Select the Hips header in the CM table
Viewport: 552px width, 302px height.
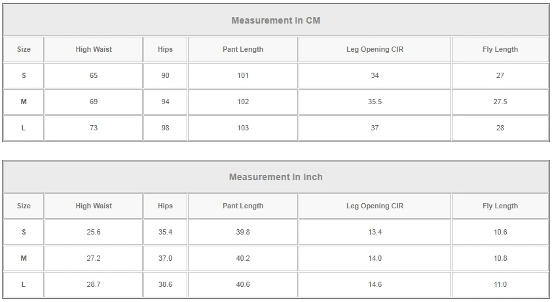pyautogui.click(x=165, y=50)
